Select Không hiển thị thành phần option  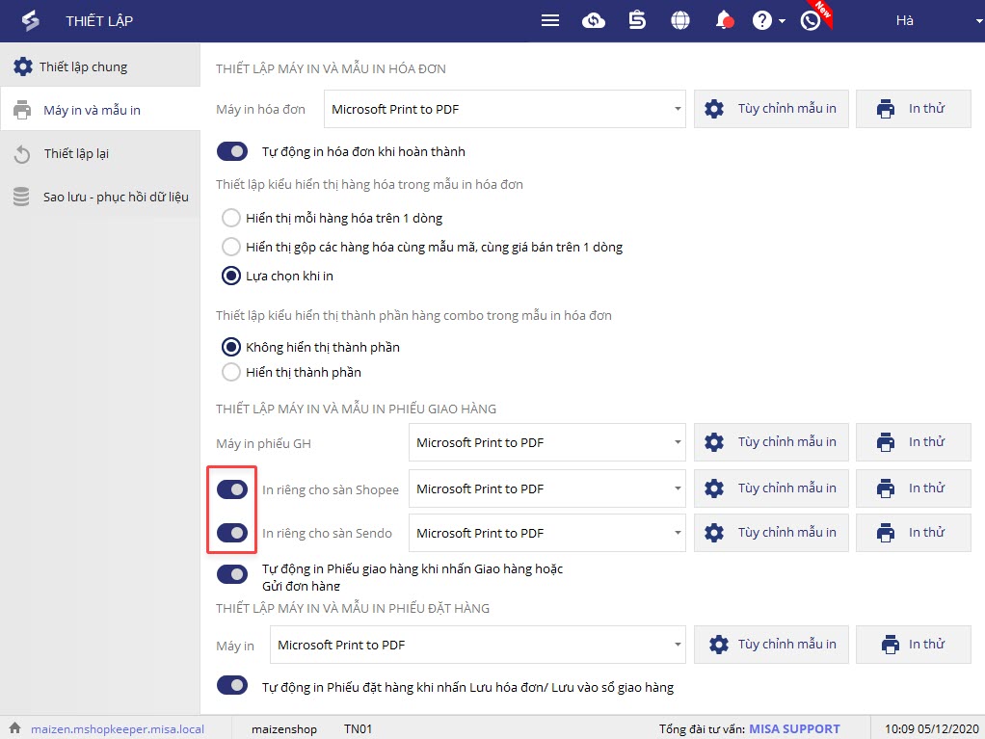click(x=231, y=347)
